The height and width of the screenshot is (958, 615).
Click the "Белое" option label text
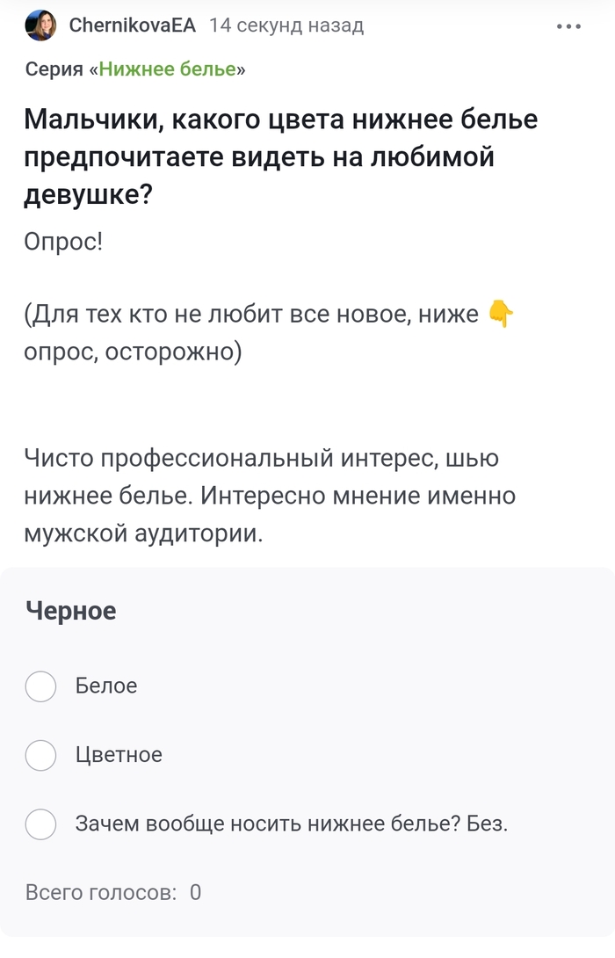(106, 686)
